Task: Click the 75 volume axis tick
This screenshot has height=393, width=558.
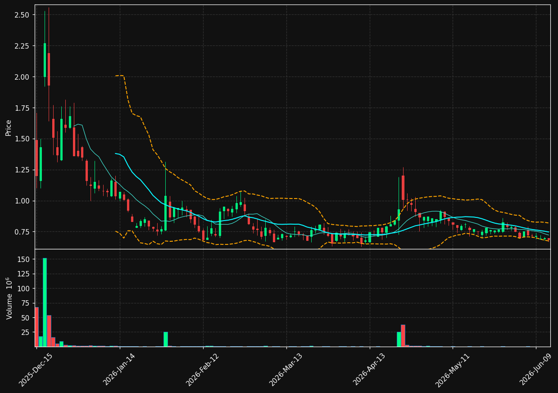Action: point(26,303)
